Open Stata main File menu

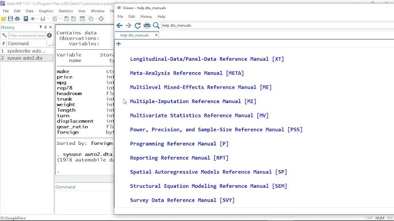(x=6, y=11)
